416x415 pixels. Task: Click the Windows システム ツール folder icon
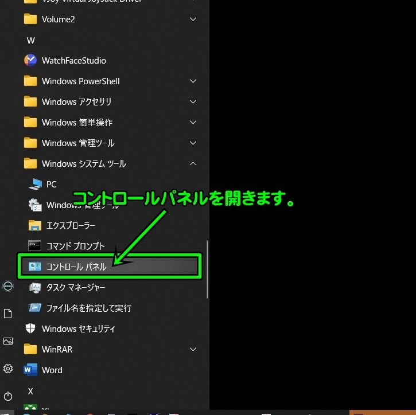pos(30,164)
